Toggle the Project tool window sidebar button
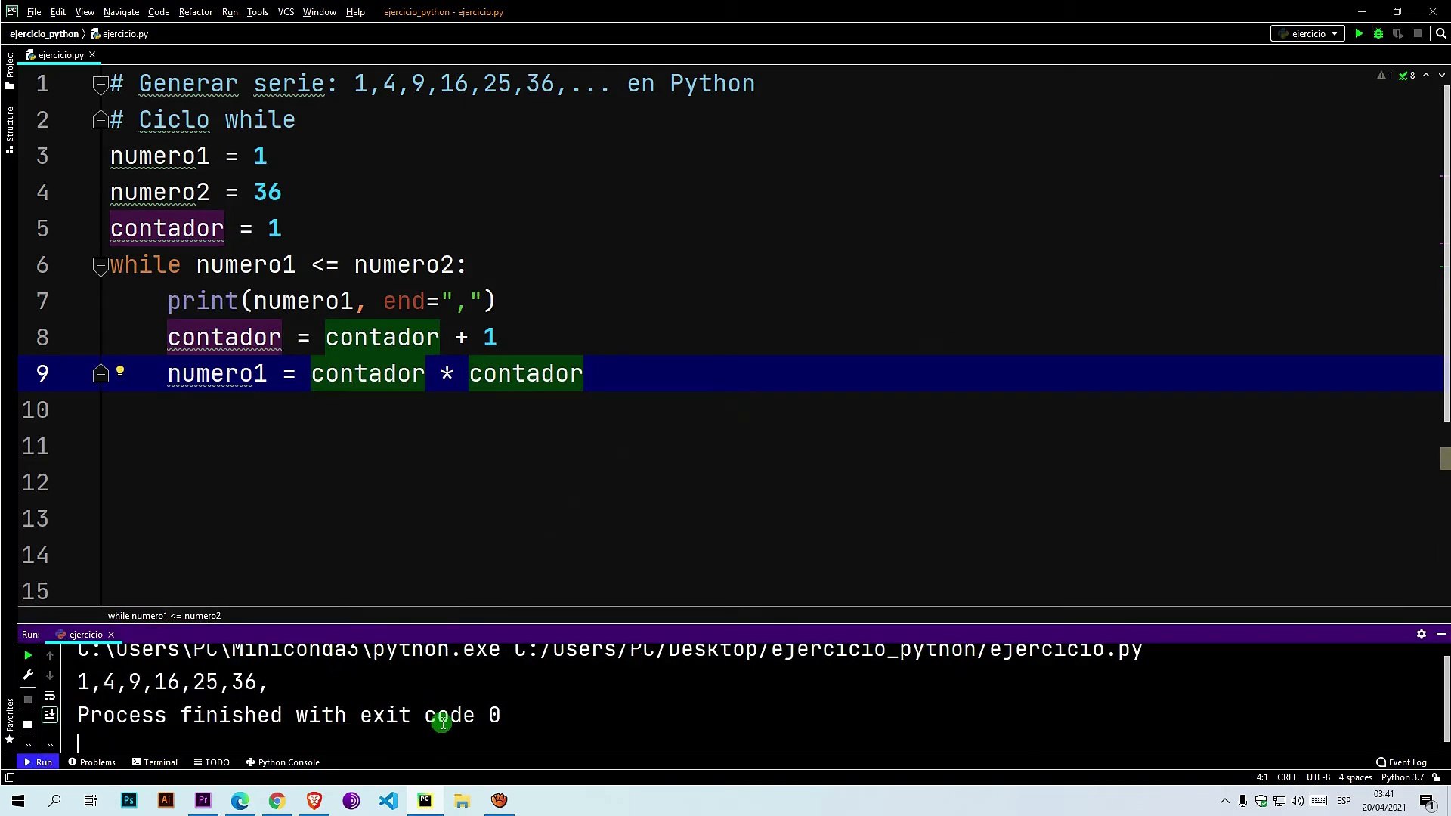The height and width of the screenshot is (816, 1451). point(9,70)
